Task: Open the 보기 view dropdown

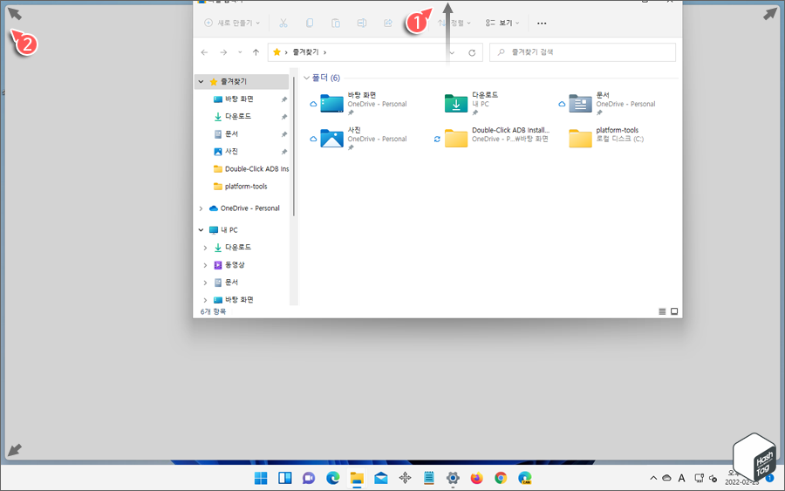Action: [502, 23]
